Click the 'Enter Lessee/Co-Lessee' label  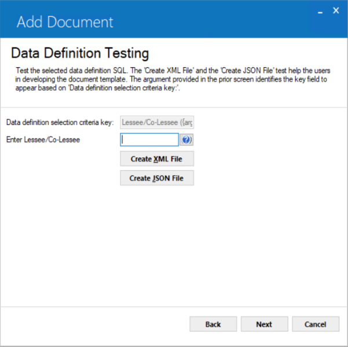click(x=43, y=140)
